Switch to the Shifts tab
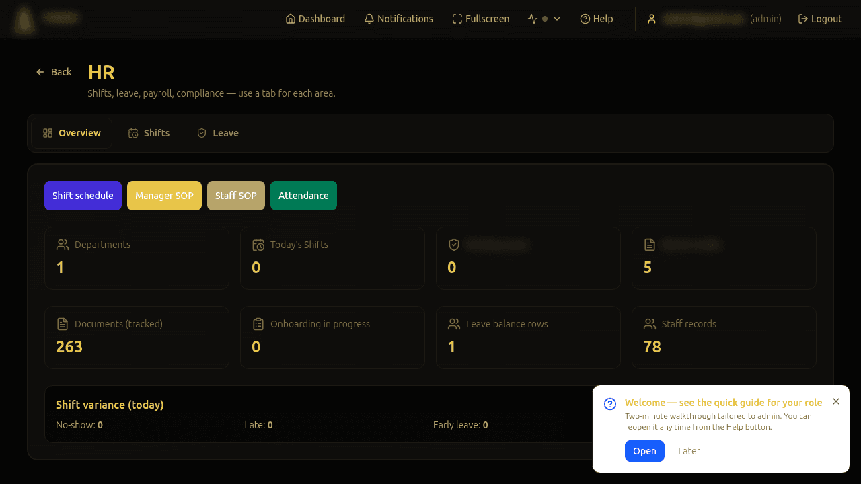 (x=149, y=133)
